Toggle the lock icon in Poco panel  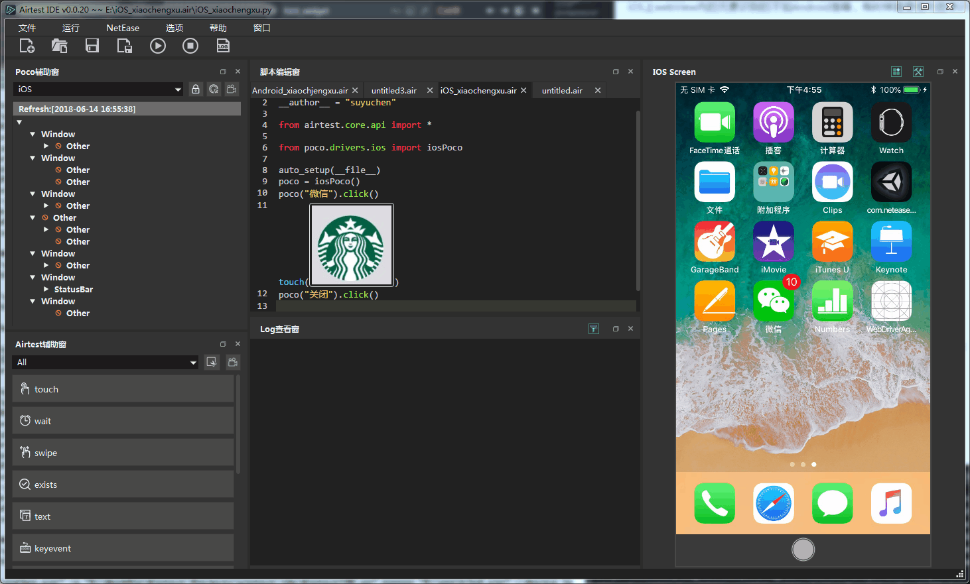tap(196, 89)
